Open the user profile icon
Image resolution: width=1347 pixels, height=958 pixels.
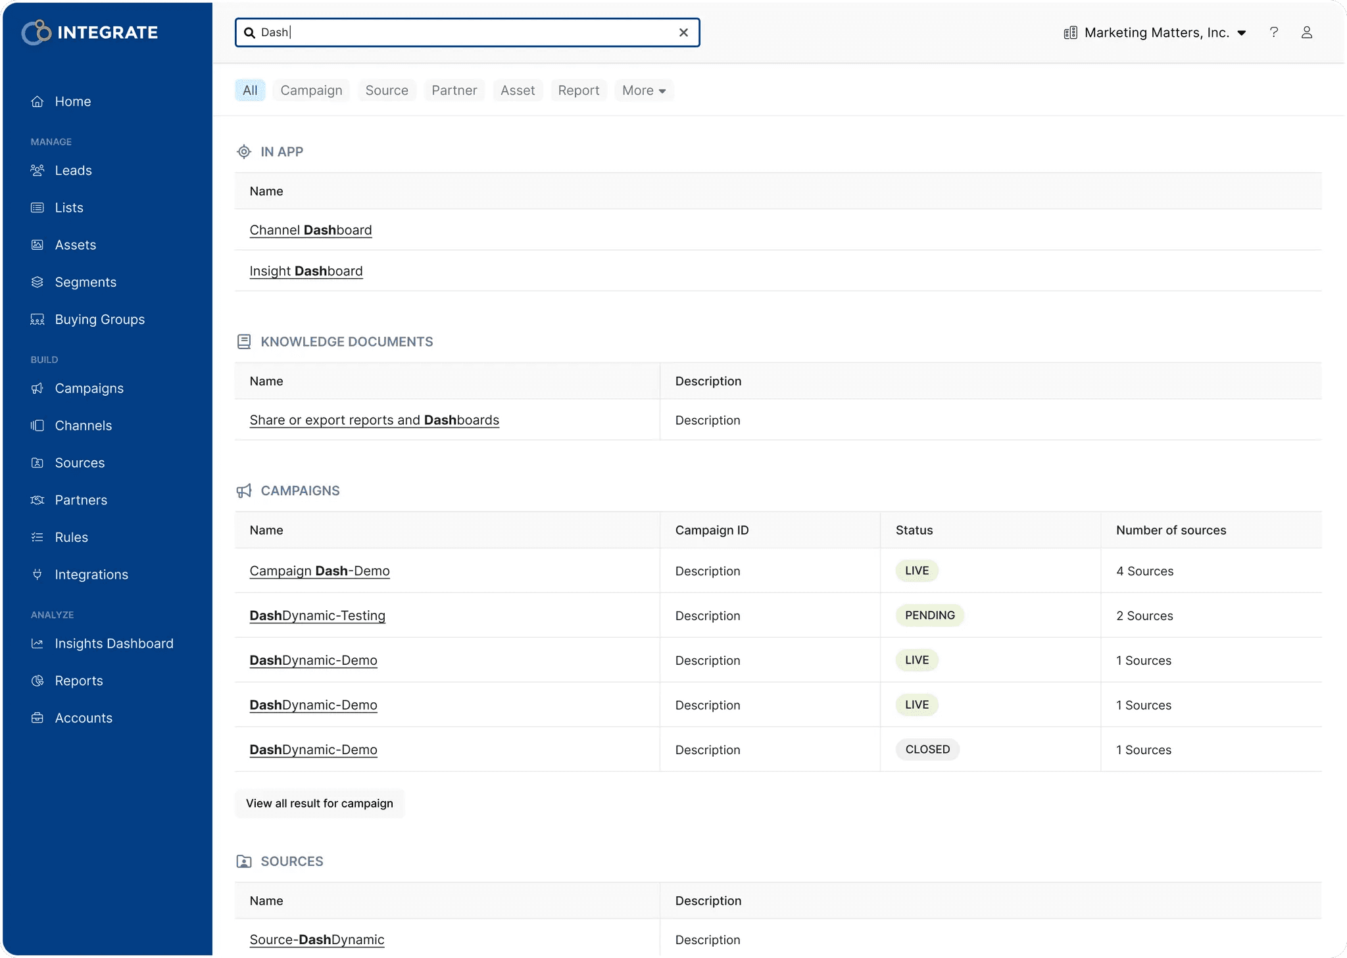pyautogui.click(x=1306, y=32)
